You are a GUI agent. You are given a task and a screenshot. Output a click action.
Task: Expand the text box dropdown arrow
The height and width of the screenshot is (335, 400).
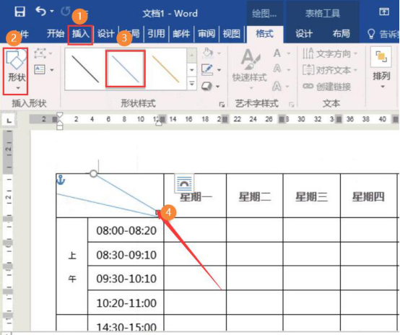point(52,69)
